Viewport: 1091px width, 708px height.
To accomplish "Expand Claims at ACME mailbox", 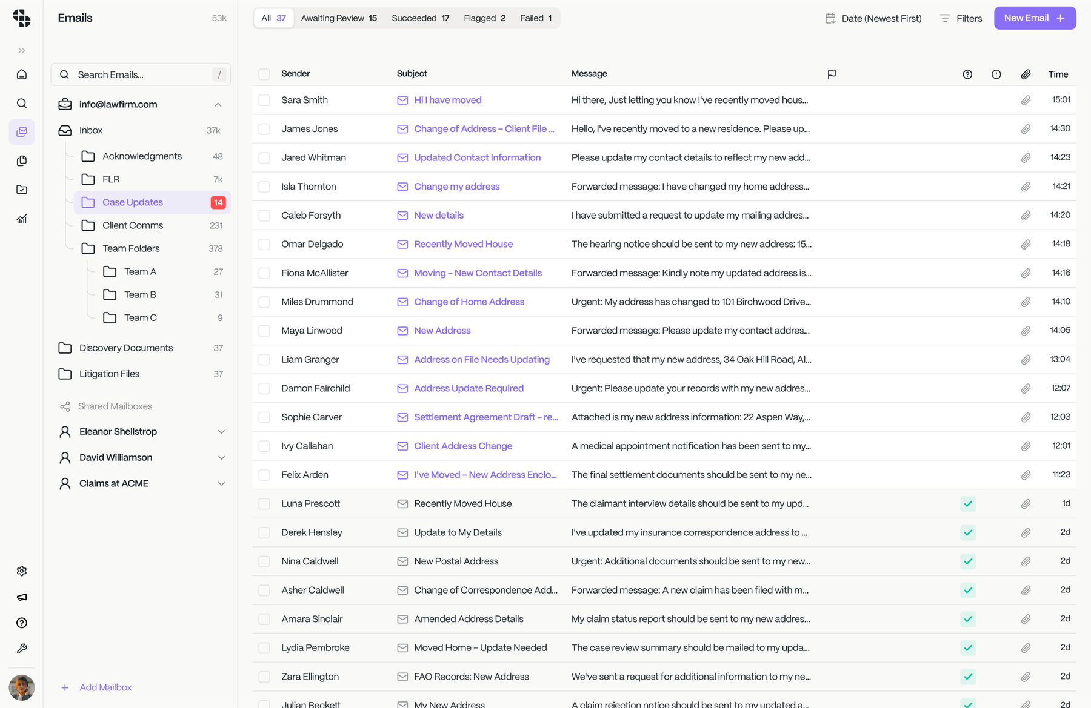I will click(221, 484).
